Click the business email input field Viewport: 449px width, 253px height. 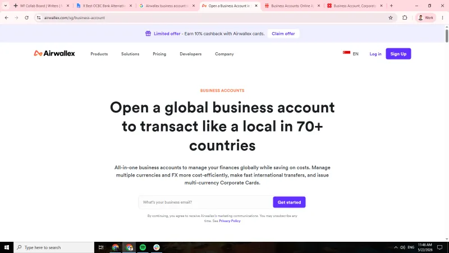click(x=205, y=202)
